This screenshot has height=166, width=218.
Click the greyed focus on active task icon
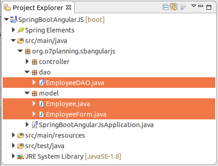pyautogui.click(x=183, y=7)
